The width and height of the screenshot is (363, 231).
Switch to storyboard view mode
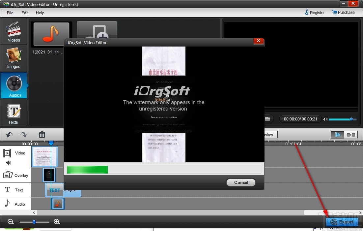(x=350, y=135)
